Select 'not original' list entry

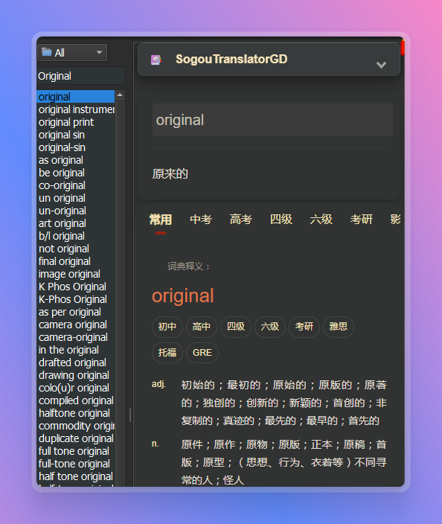pyautogui.click(x=75, y=249)
